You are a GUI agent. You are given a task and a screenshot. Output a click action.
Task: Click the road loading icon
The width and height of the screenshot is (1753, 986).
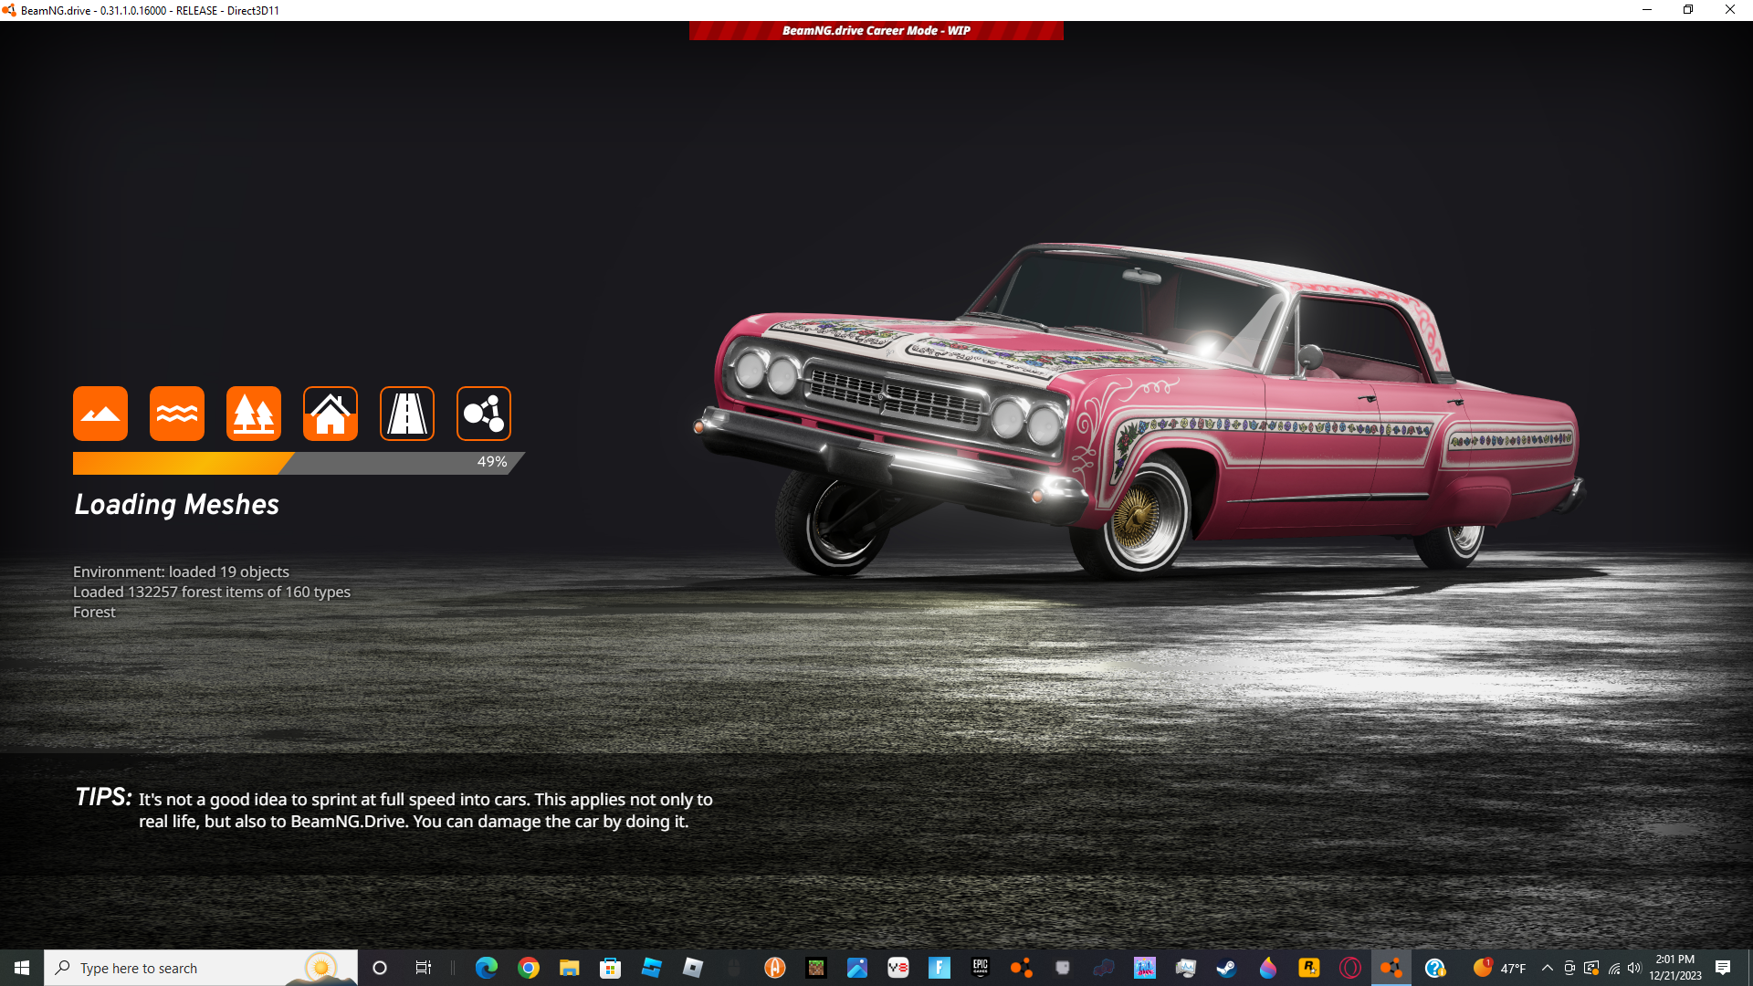407,414
